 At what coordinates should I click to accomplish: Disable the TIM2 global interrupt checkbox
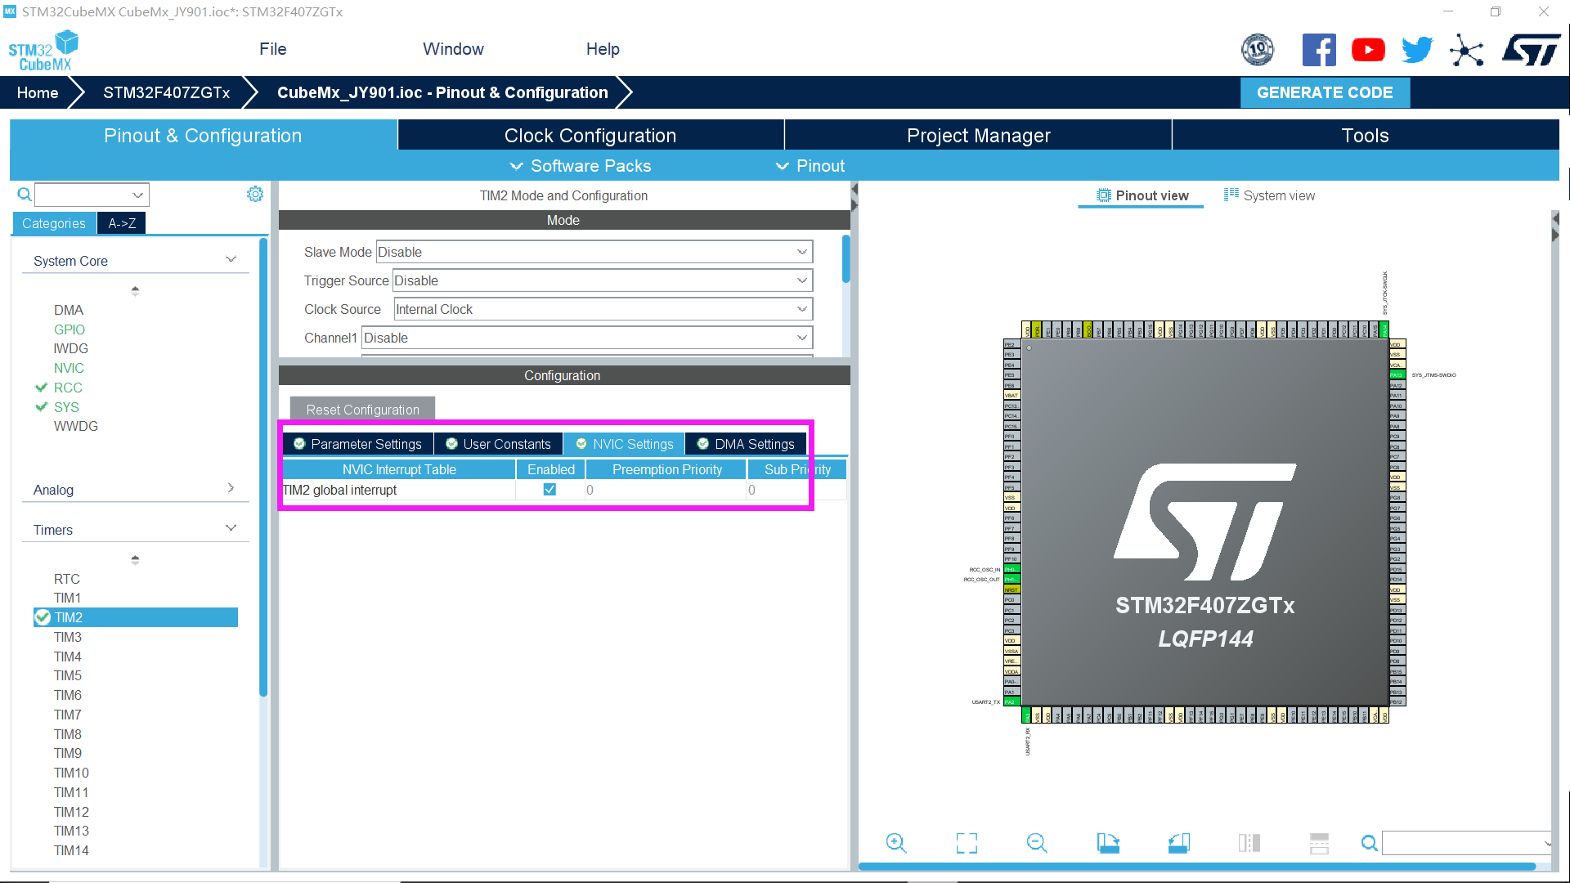pyautogui.click(x=549, y=489)
